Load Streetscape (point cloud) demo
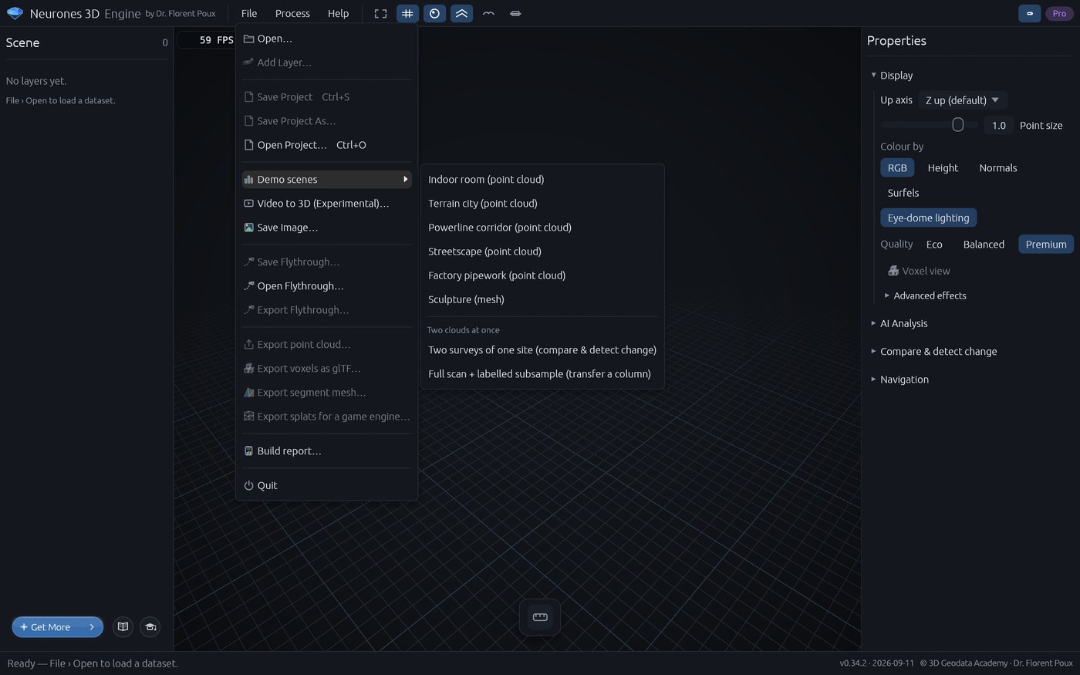Screen dimensions: 1080x675 pos(542,251)
